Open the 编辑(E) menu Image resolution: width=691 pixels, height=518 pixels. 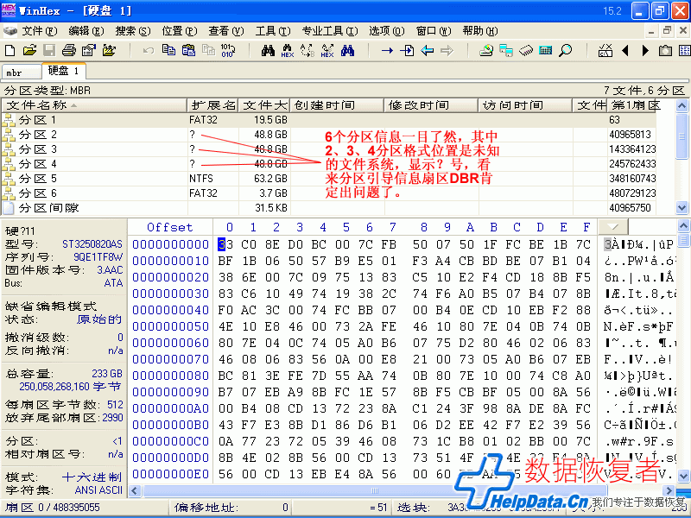click(x=86, y=31)
